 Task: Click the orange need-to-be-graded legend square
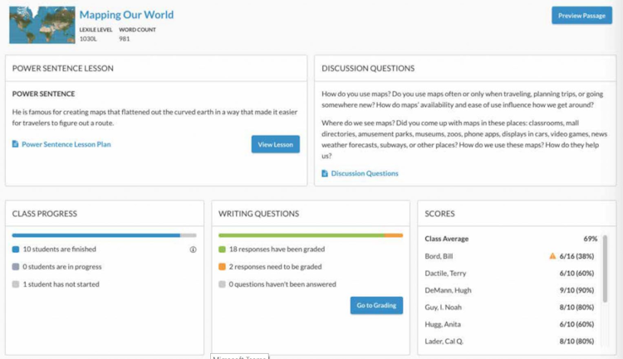[x=222, y=266]
